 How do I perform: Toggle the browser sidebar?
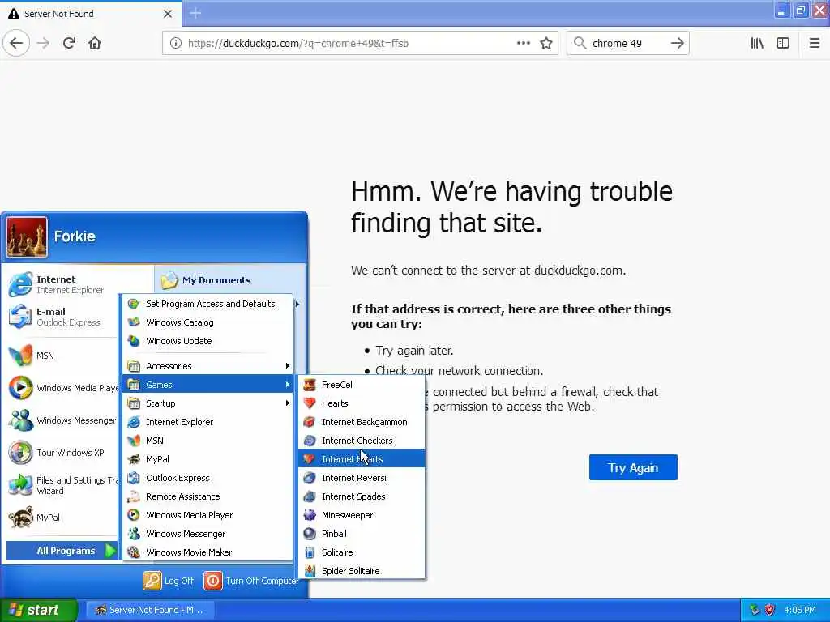coord(783,43)
